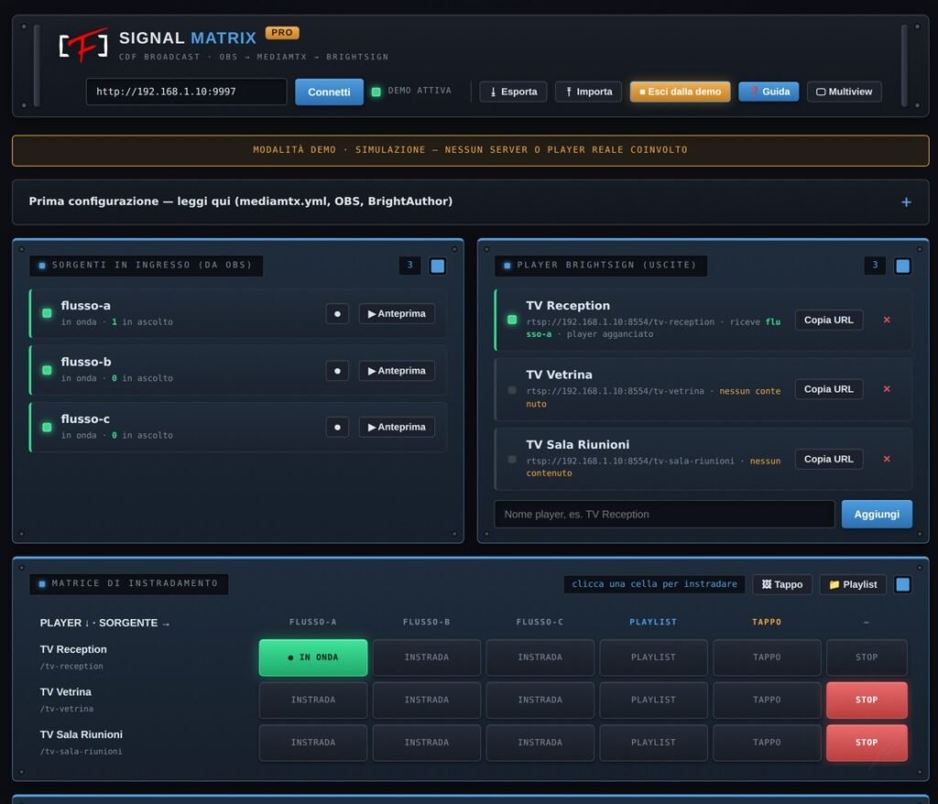
Task: Remove TV Sala Riunioni player with red X
Action: click(887, 459)
